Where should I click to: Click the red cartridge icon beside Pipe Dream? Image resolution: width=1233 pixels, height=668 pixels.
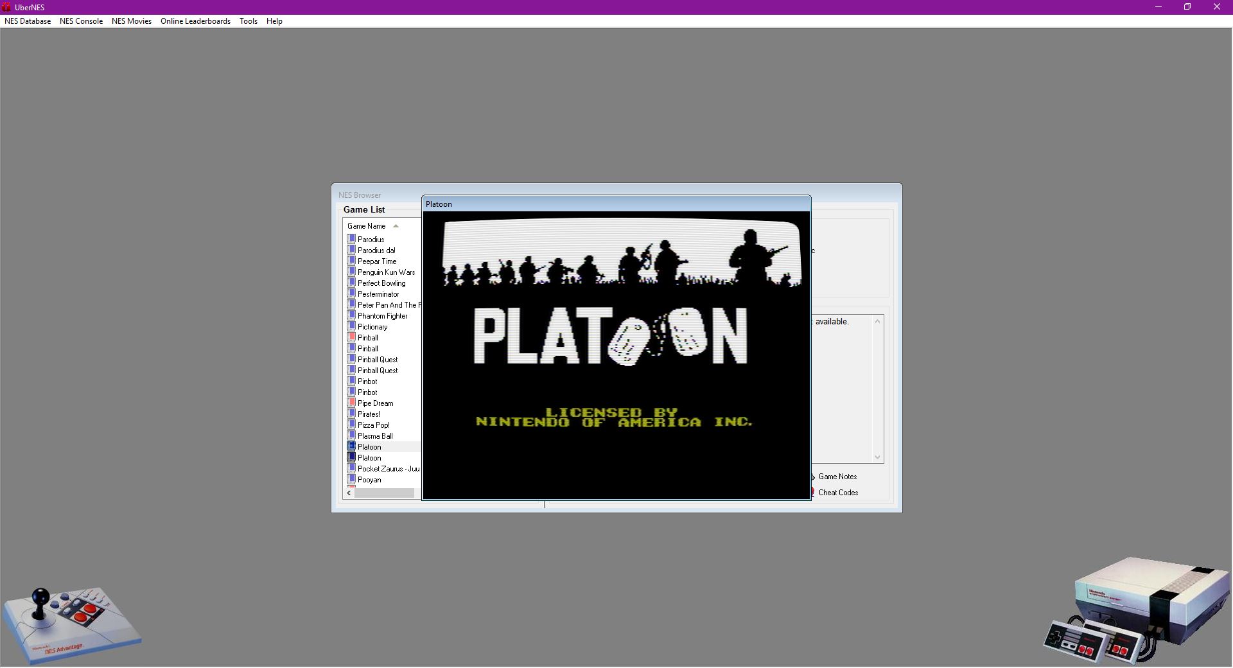[351, 403]
